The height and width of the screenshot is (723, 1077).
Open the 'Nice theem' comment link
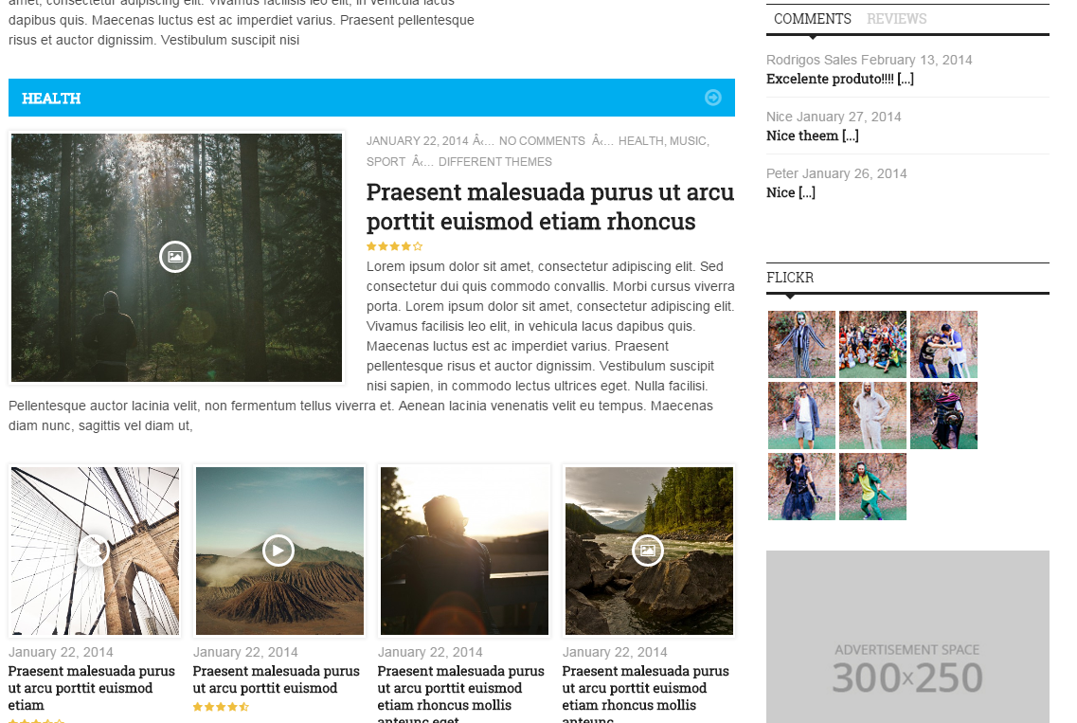point(812,136)
